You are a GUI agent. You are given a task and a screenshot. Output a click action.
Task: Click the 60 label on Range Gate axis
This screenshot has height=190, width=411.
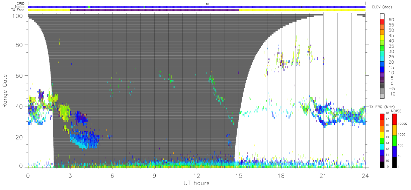[x=20, y=75]
